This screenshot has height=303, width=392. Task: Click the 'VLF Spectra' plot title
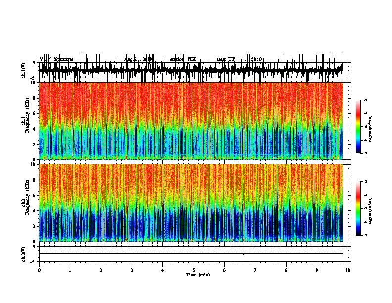click(56, 59)
